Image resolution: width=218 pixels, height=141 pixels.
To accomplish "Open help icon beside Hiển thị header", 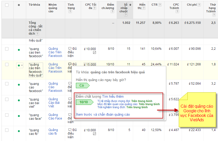I will [x=144, y=8].
